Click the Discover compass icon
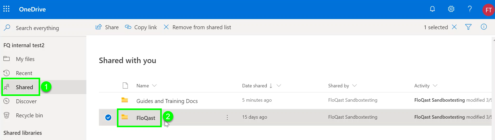495x140 pixels. tap(7, 101)
